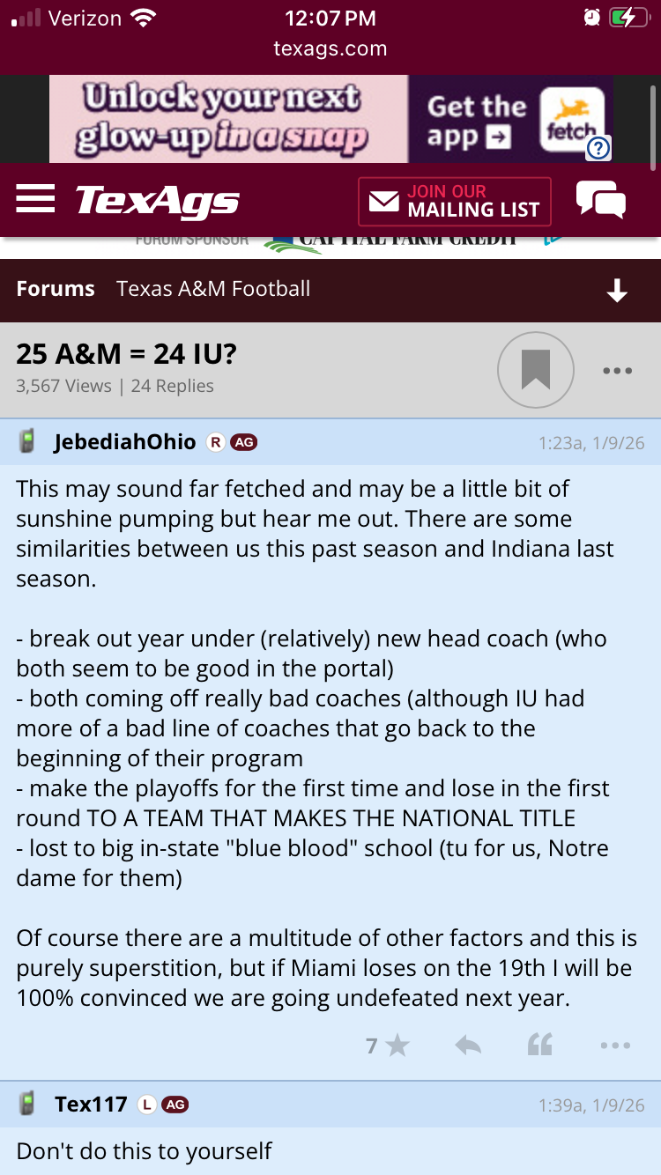Click the ad info question mark icon

tap(598, 148)
